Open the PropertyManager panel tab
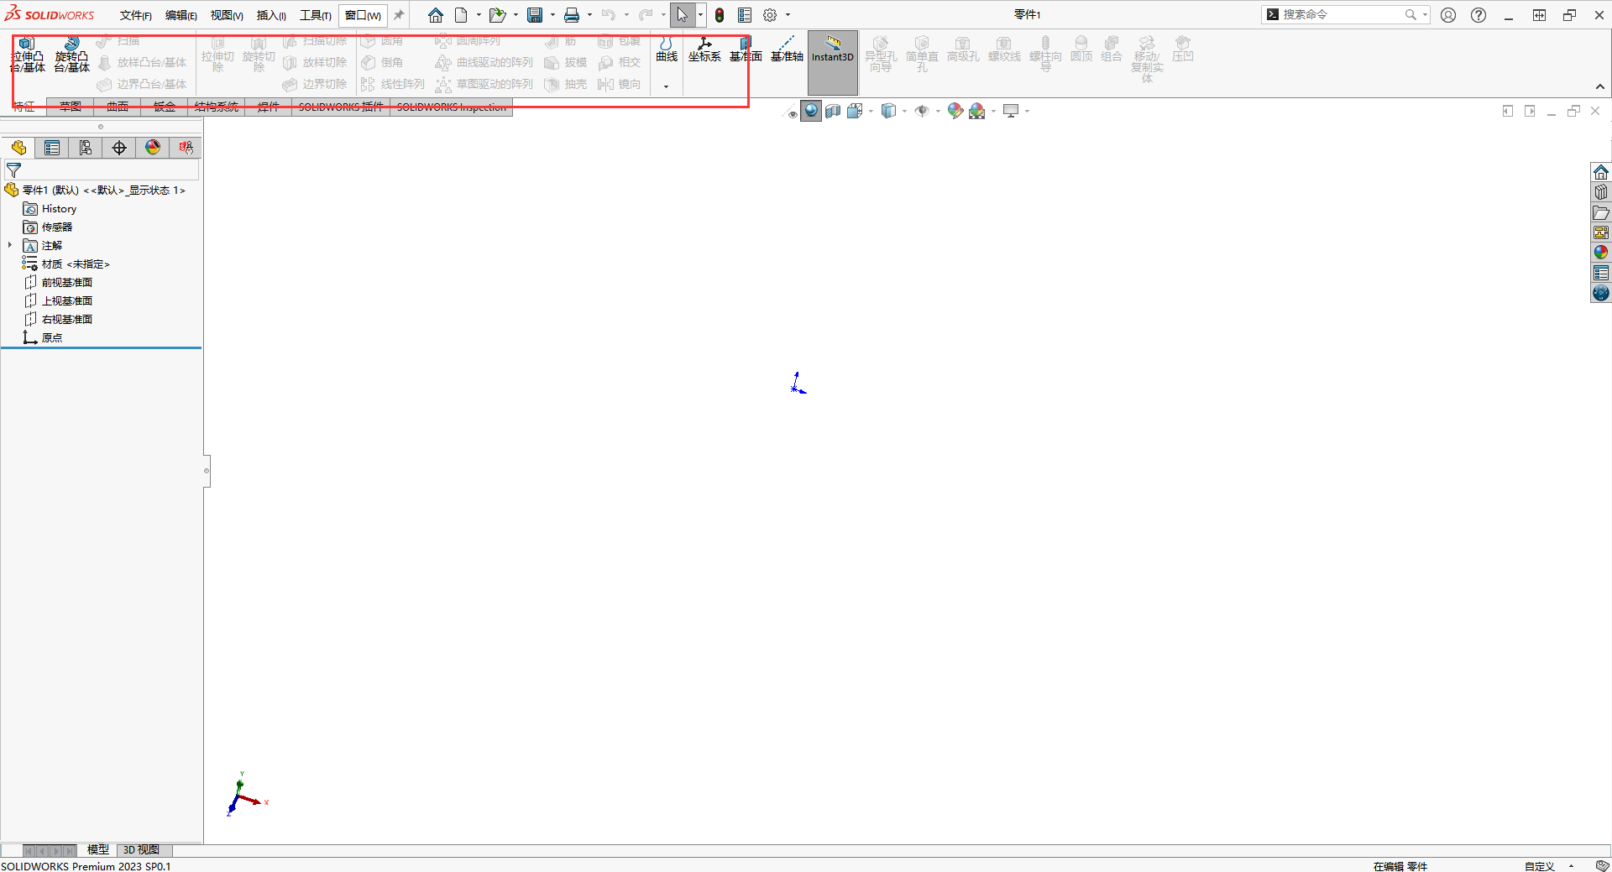Image resolution: width=1612 pixels, height=872 pixels. (52, 149)
